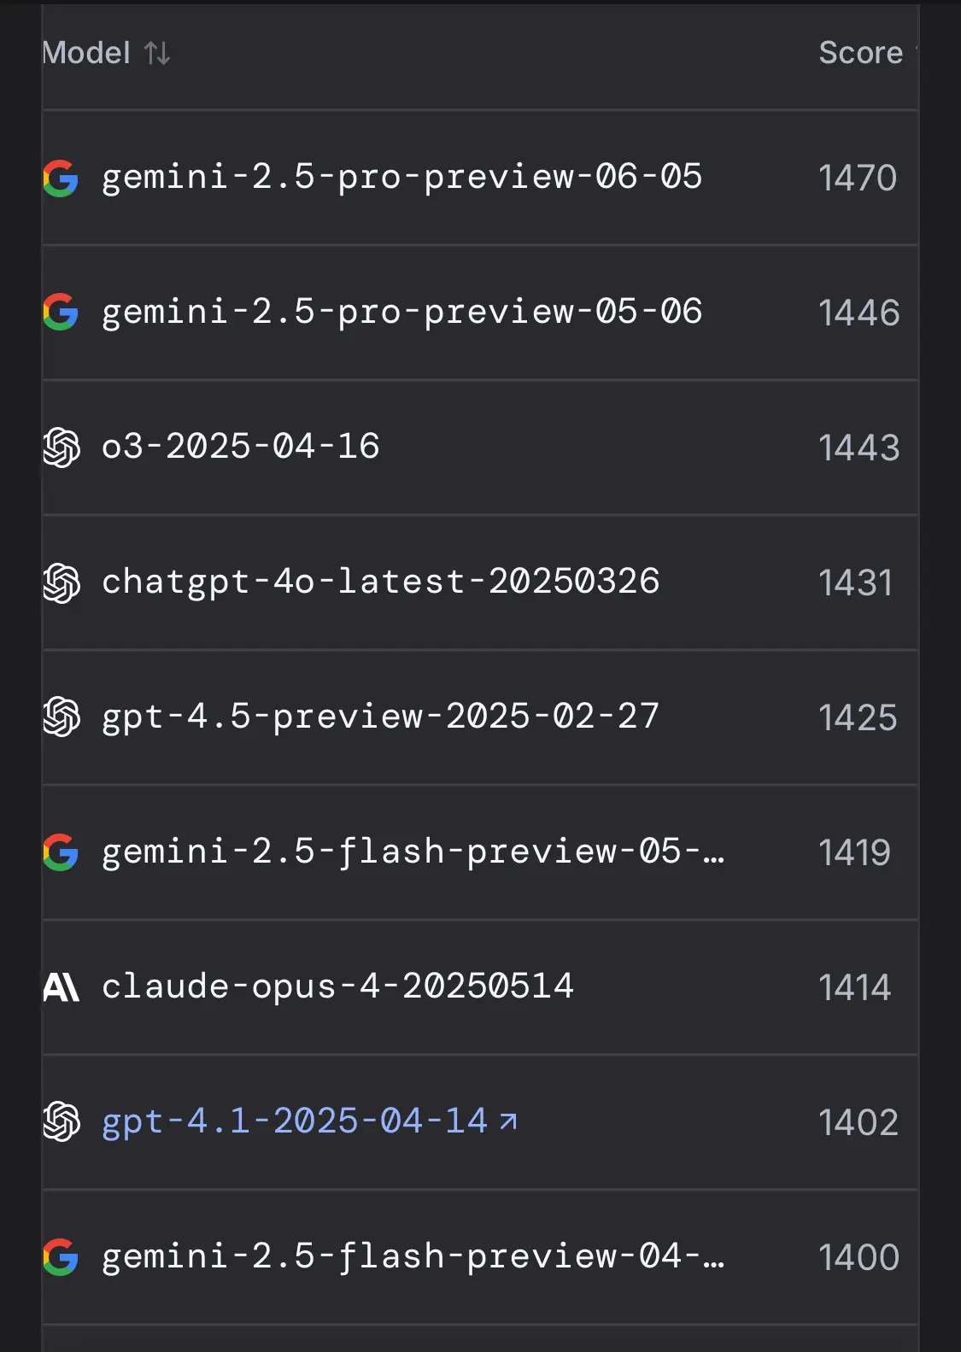Click OpenAI logo beside gpt-4.5-preview-2025-02-27
Screen dimensions: 961x1352
click(x=62, y=717)
